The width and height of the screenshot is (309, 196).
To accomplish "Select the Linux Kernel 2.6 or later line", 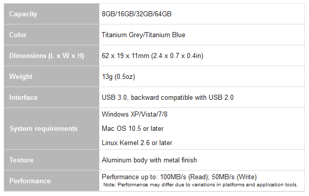I will 137,143.
